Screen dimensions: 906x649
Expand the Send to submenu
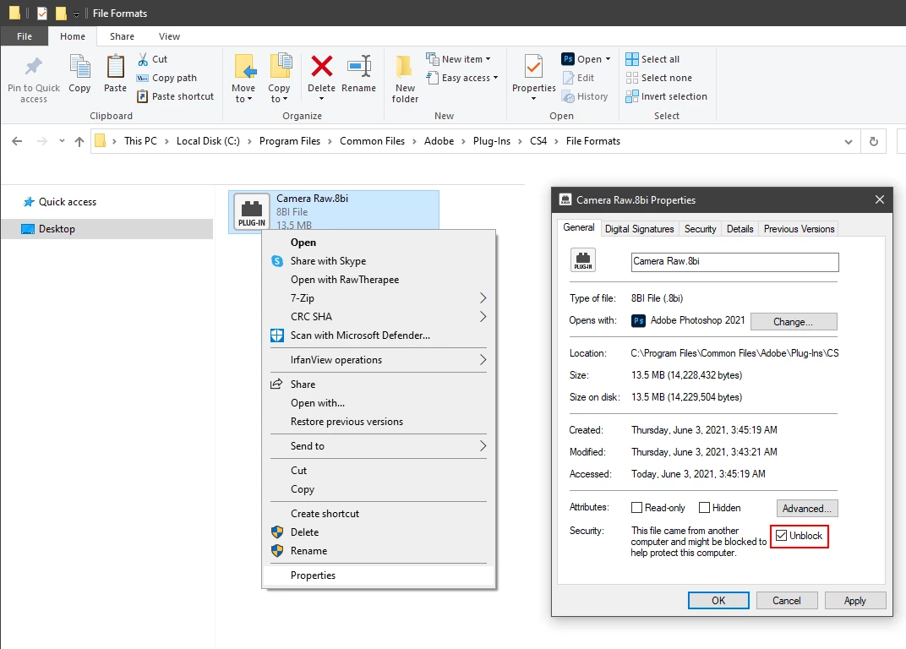point(483,446)
